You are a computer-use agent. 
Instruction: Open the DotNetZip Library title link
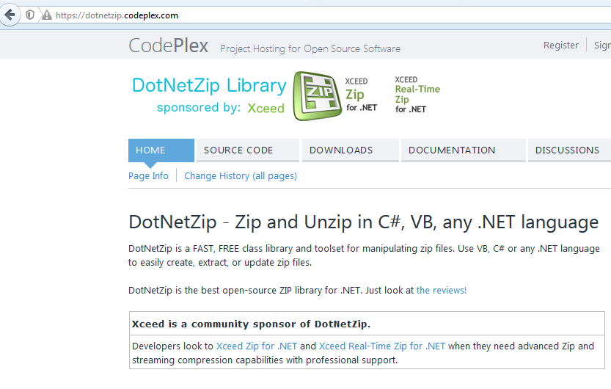209,85
